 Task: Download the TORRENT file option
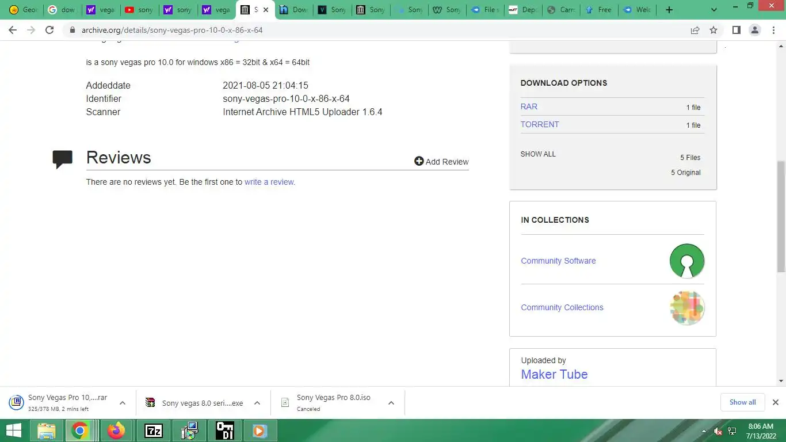coord(540,124)
